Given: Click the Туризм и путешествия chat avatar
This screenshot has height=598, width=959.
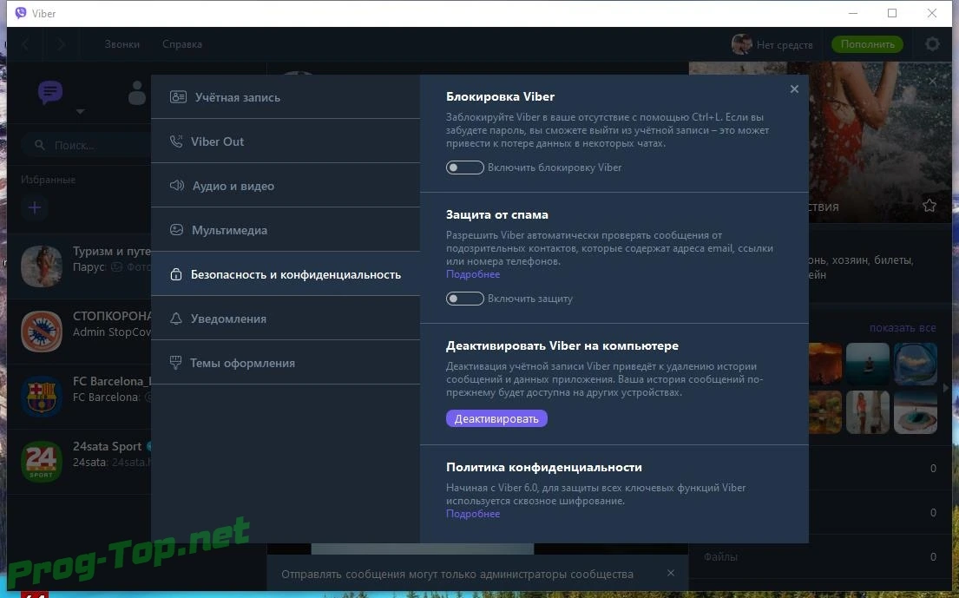Looking at the screenshot, I should click(x=42, y=266).
